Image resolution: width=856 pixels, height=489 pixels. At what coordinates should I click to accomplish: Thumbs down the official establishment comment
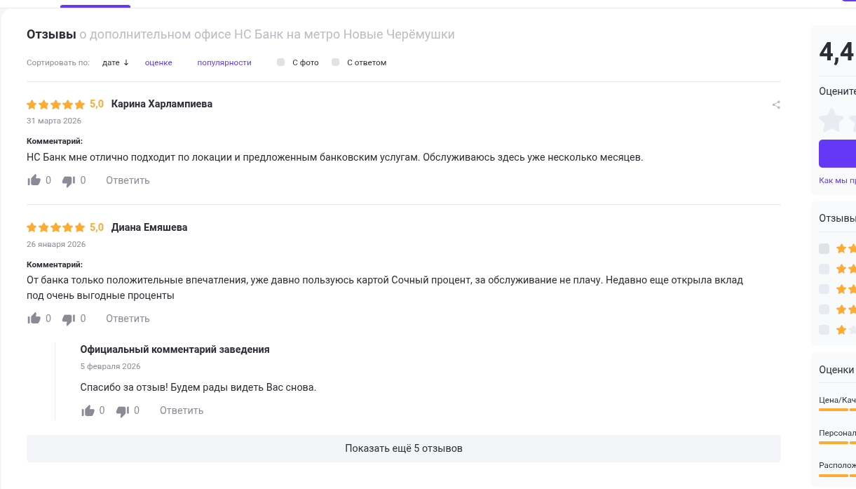point(123,411)
